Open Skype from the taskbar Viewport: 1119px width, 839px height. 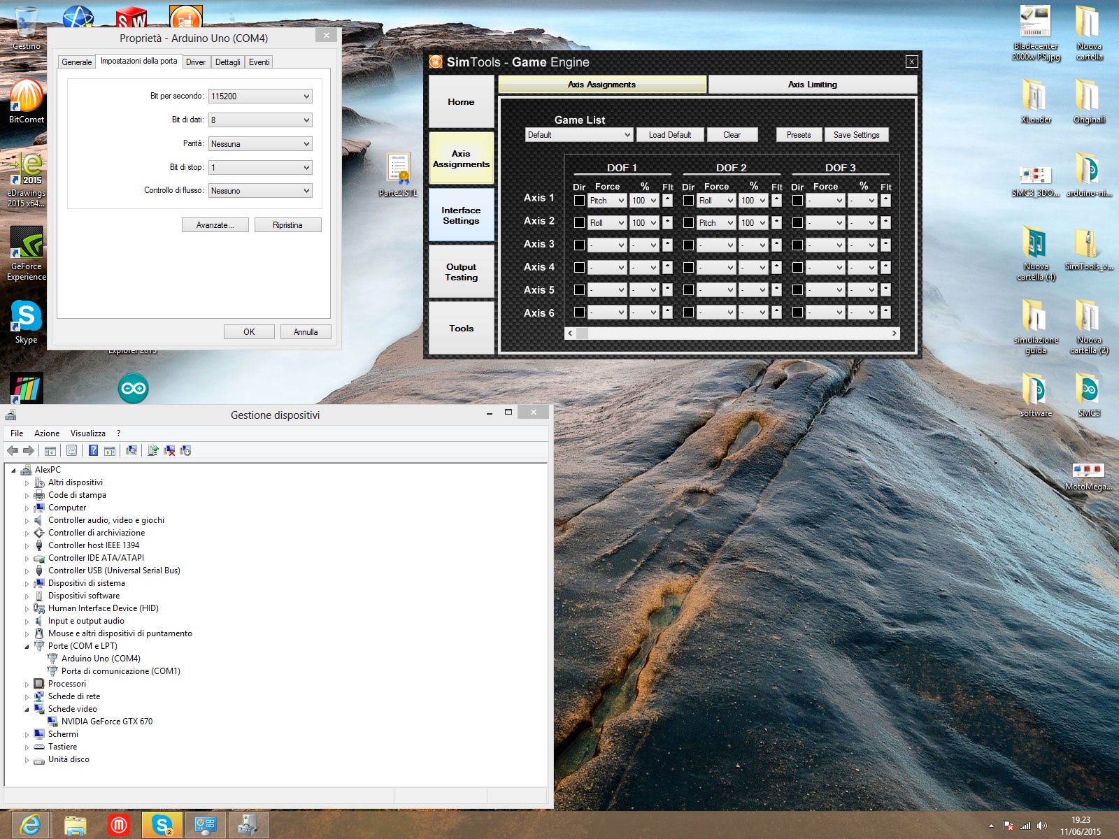coord(162,825)
